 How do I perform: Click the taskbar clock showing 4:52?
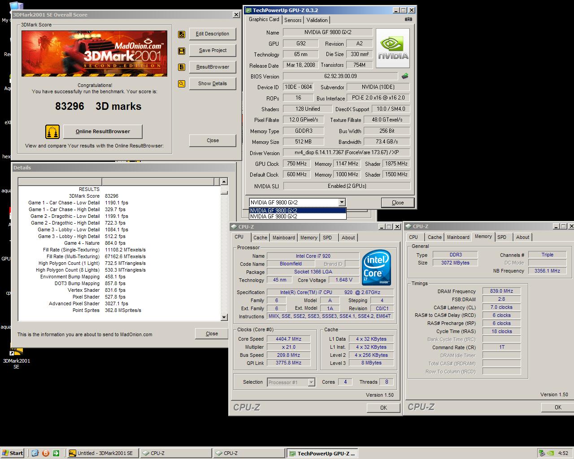[563, 453]
